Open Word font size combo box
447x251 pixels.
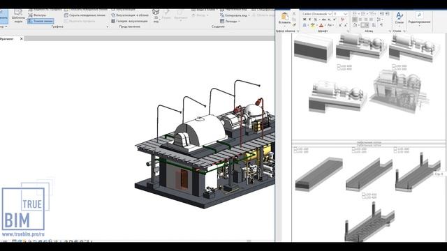340,14
